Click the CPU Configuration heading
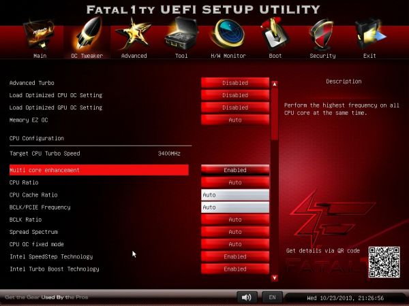Image resolution: width=409 pixels, height=306 pixels. (x=37, y=138)
